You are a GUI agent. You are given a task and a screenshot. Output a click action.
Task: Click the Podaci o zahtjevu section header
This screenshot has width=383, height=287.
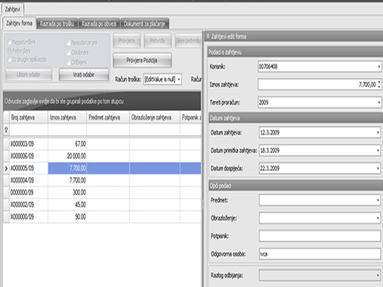click(x=295, y=52)
